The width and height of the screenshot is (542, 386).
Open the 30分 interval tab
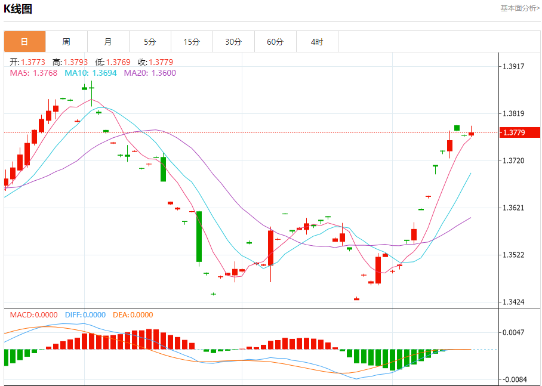[233, 42]
